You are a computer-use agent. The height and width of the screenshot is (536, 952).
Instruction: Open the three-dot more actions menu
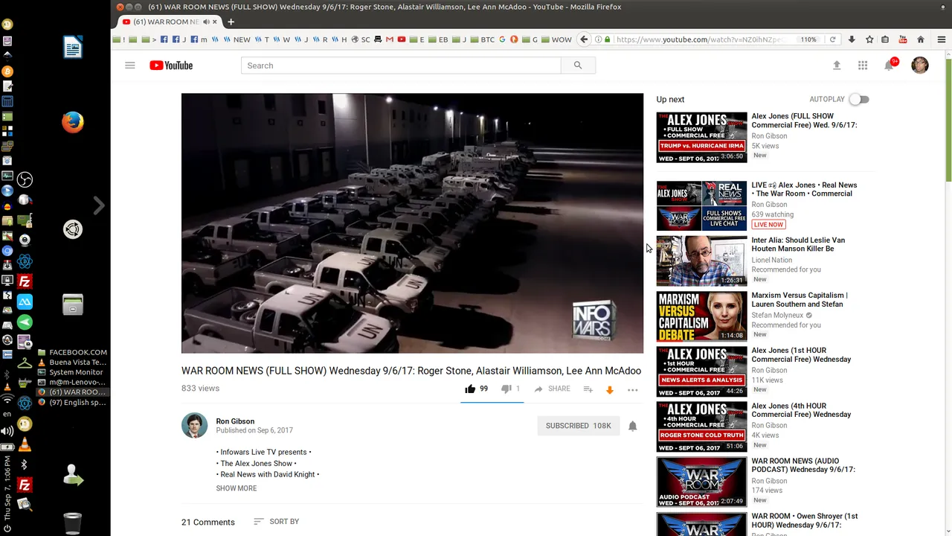pyautogui.click(x=632, y=389)
